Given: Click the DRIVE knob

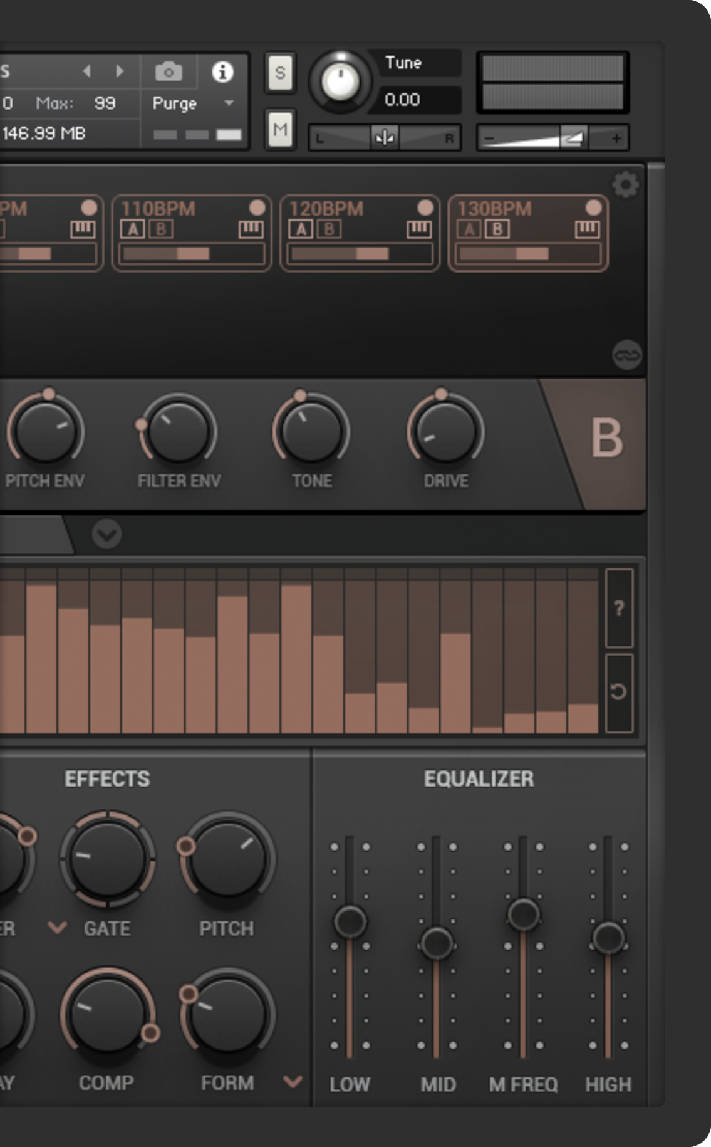Looking at the screenshot, I should (x=445, y=431).
